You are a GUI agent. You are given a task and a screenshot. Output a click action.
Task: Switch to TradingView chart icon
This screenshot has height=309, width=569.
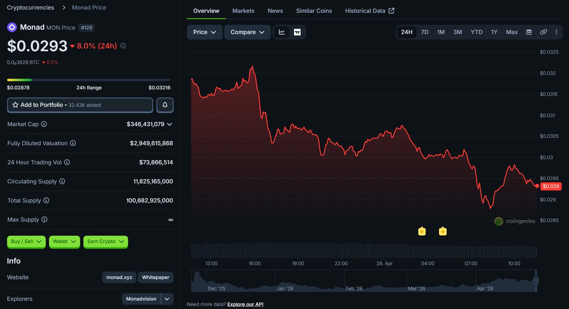click(x=297, y=32)
